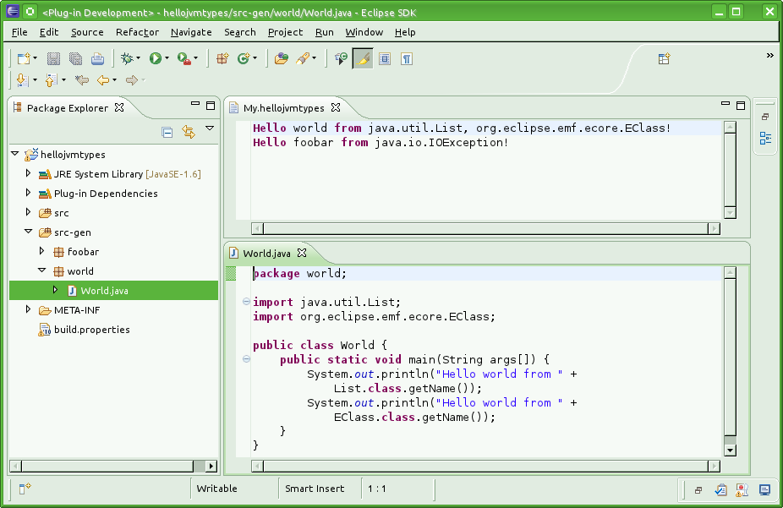
Task: Click the Save disk icon
Action: tap(53, 58)
